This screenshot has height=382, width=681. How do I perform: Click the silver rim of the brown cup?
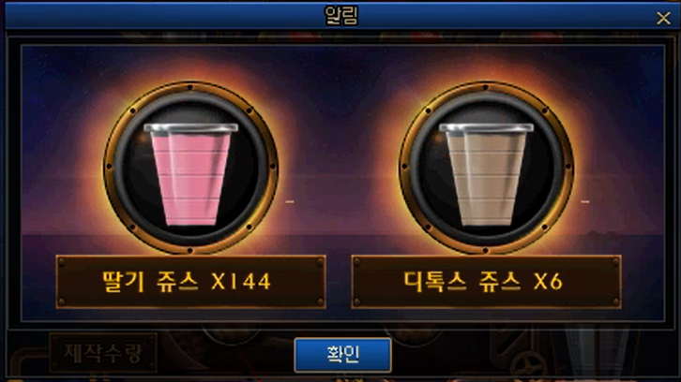[x=486, y=128]
